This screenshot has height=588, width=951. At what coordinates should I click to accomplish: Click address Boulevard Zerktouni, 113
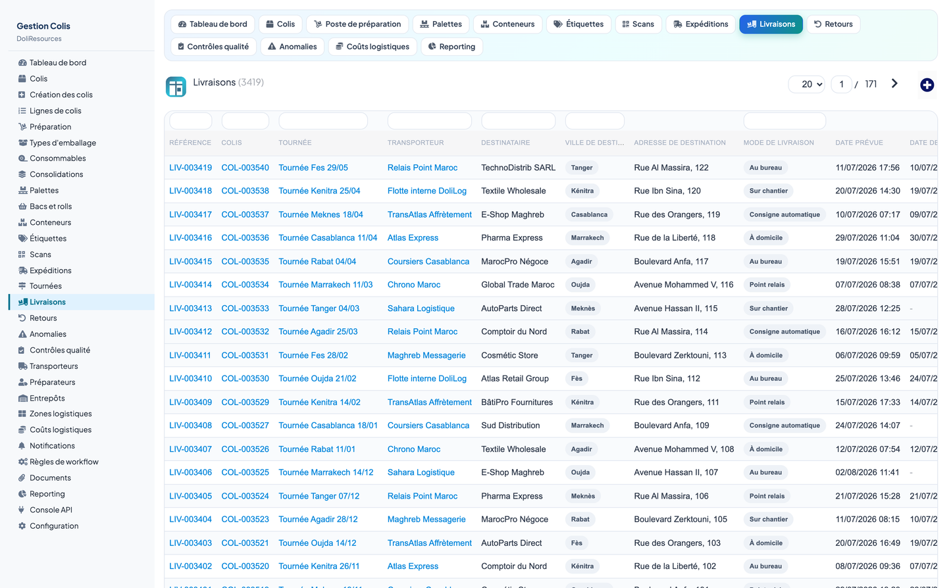680,355
